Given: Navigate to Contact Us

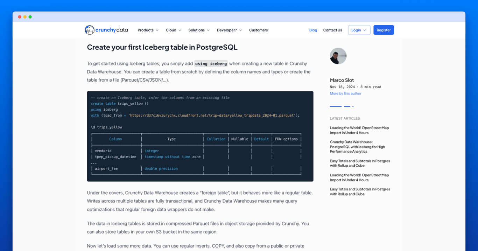Looking at the screenshot, I should [x=332, y=30].
